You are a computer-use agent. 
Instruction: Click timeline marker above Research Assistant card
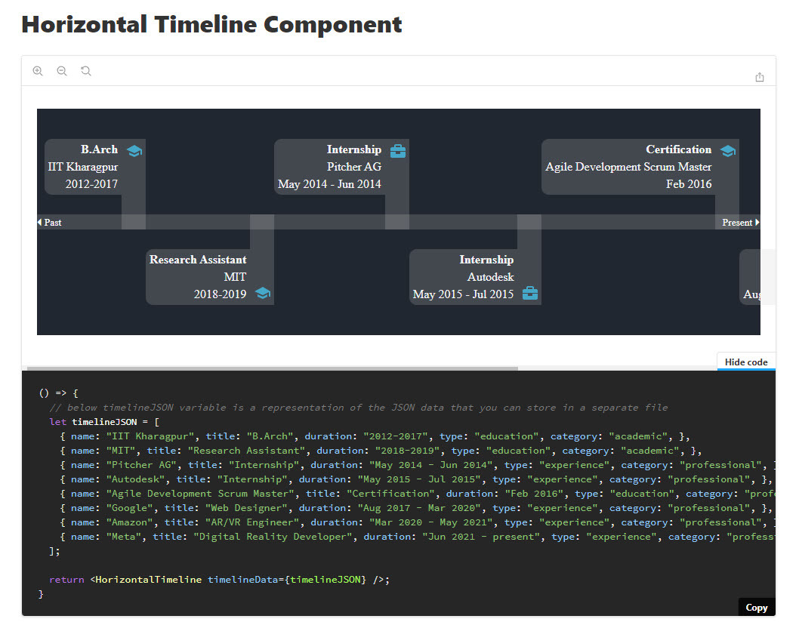pos(262,222)
